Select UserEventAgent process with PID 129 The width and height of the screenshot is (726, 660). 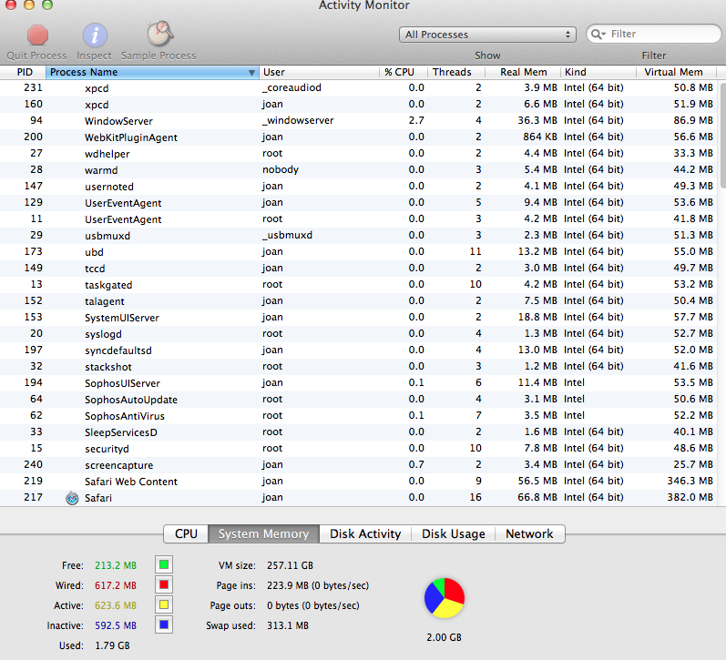point(359,203)
